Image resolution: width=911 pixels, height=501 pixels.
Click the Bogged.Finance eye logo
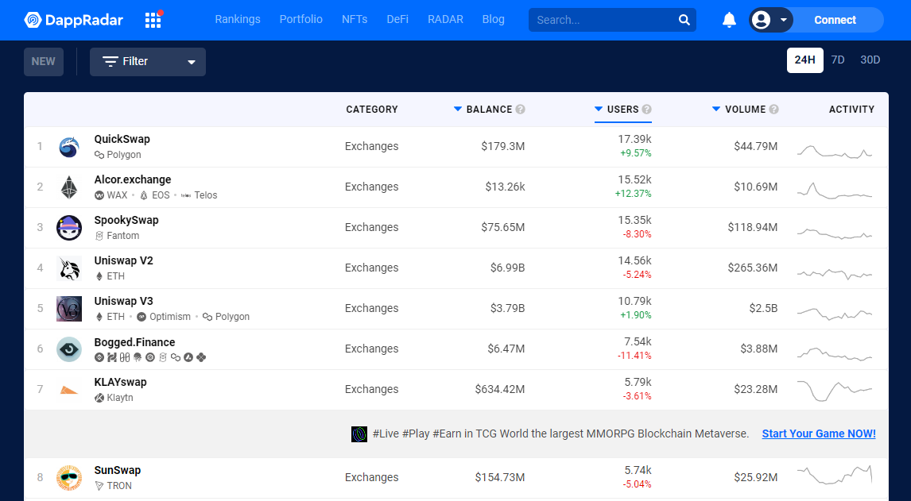click(x=69, y=349)
